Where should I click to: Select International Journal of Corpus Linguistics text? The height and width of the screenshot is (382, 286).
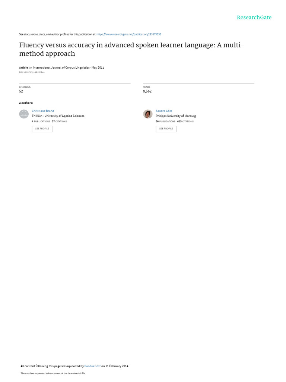[61, 68]
